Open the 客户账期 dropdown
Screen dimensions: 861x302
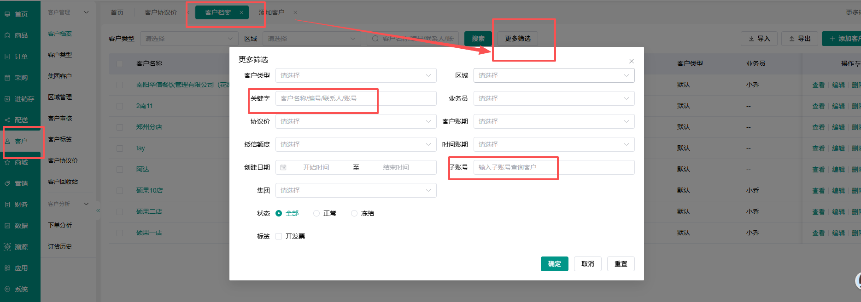pos(554,121)
